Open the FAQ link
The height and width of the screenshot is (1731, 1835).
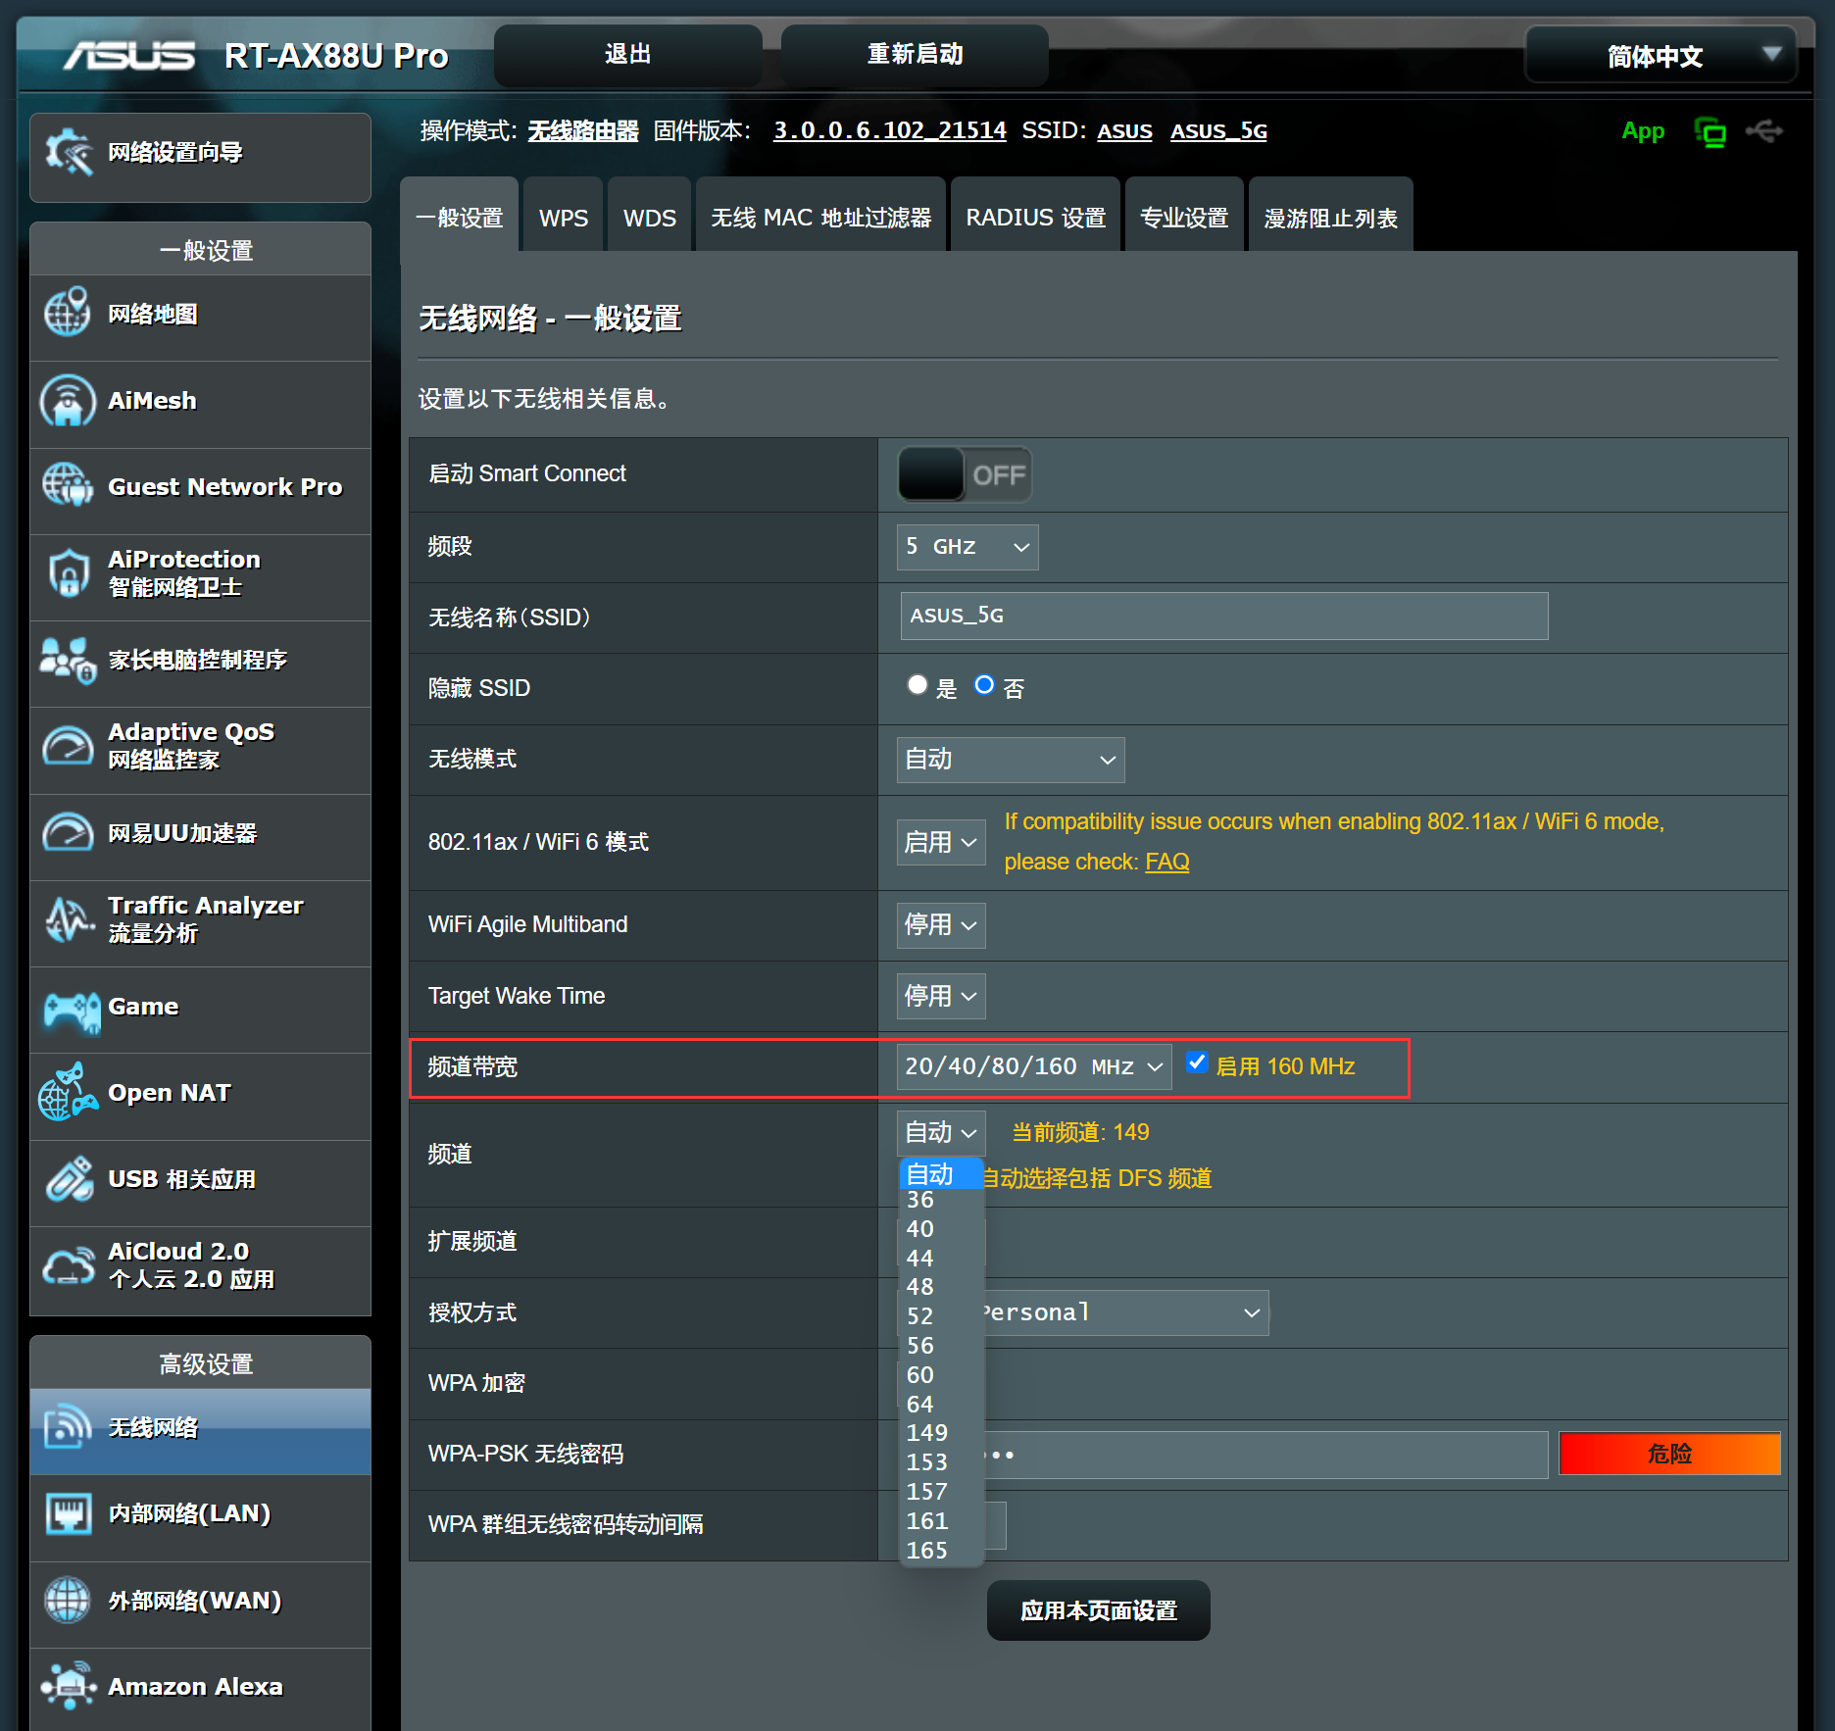(1167, 862)
